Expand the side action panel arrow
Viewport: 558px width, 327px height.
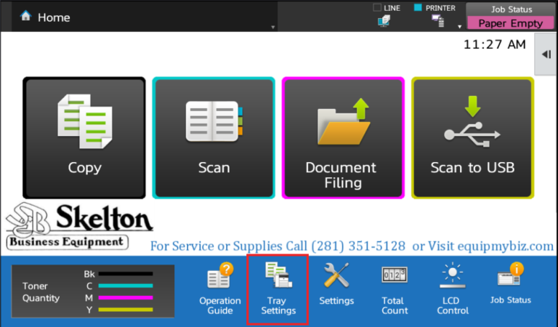[x=546, y=54]
